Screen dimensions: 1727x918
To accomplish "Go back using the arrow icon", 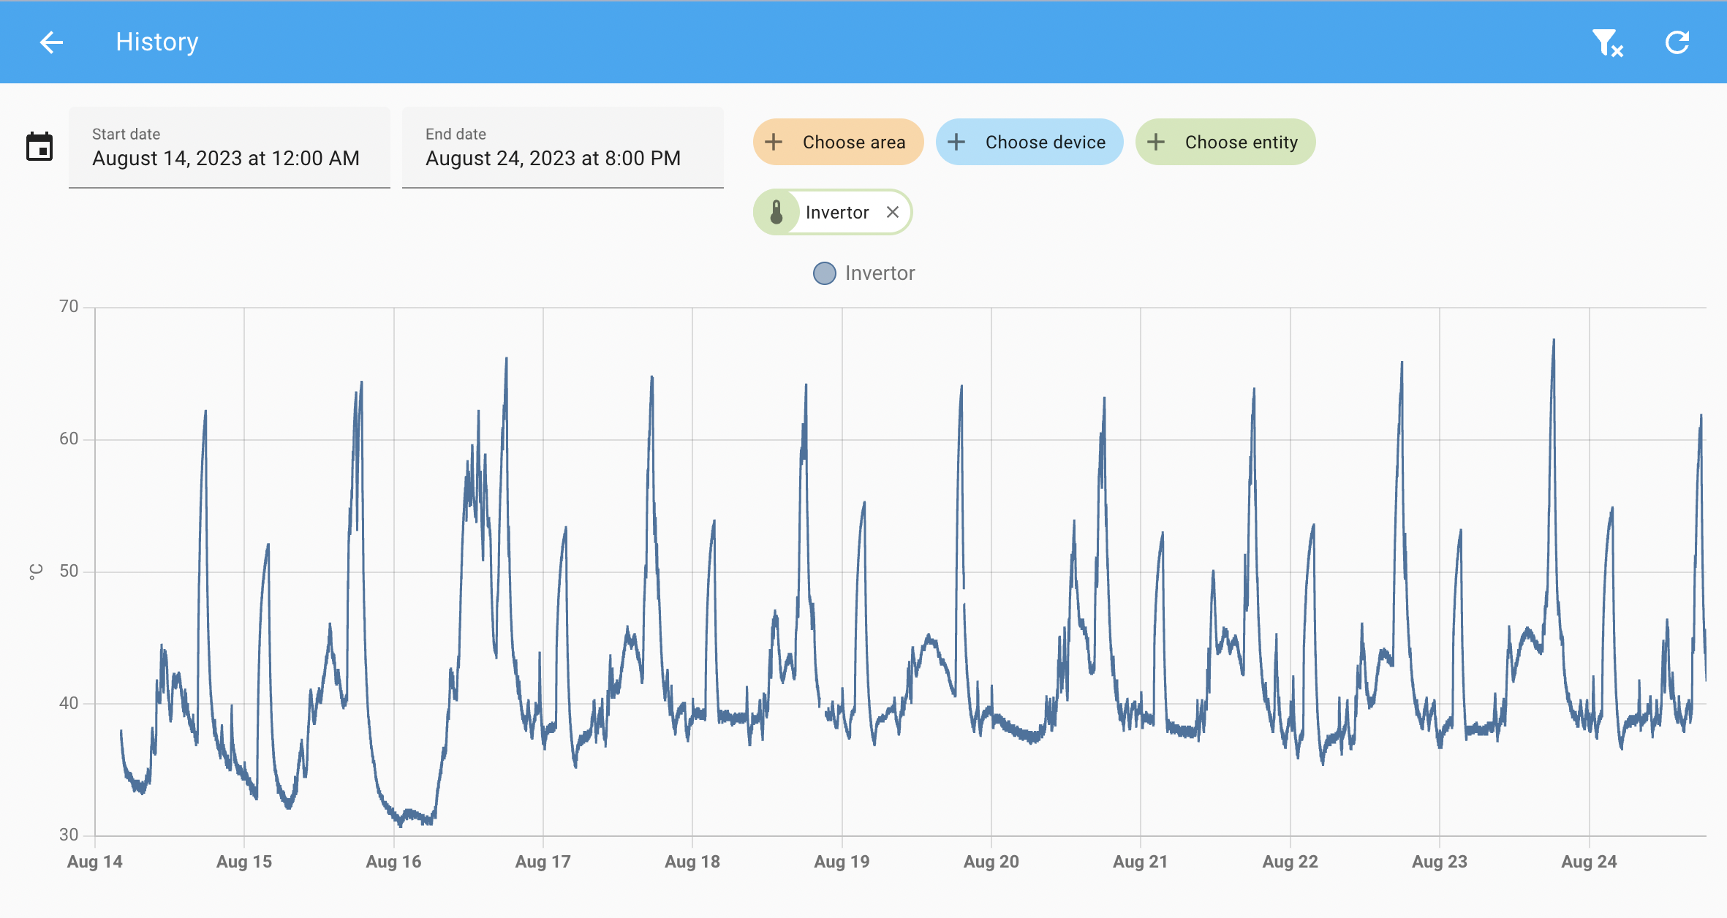I will [51, 42].
